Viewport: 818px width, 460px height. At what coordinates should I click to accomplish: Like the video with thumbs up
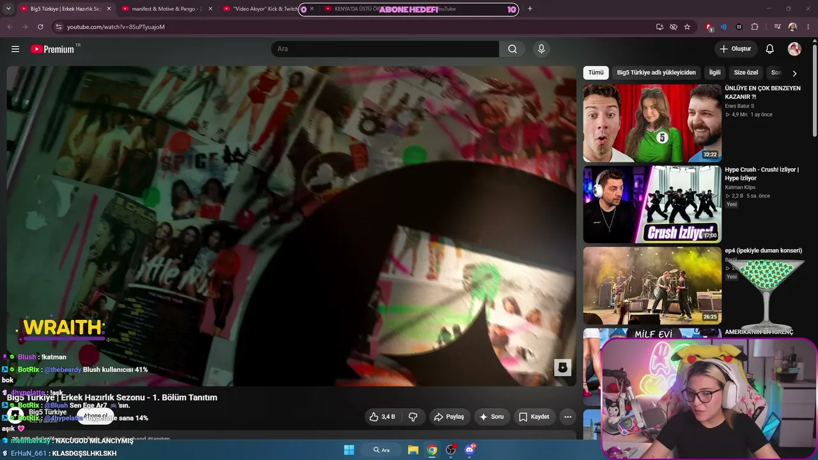382,417
